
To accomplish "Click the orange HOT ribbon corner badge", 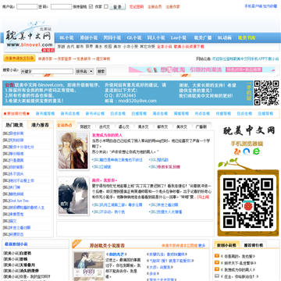I will click(76, 244).
